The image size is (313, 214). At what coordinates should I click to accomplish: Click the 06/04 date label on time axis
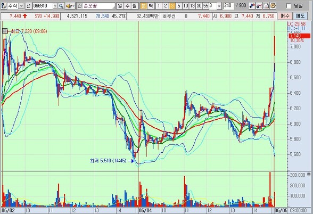click(145, 210)
